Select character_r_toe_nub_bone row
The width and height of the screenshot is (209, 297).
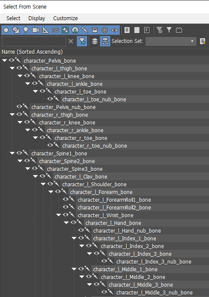click(94, 145)
